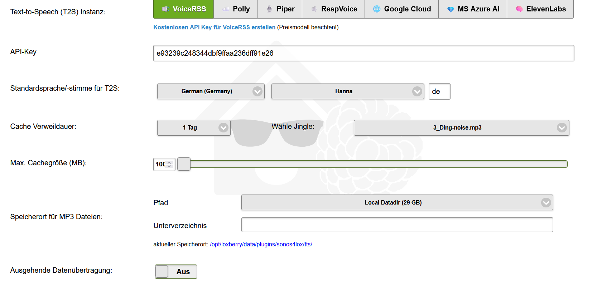This screenshot has width=602, height=282.
Task: Expand the 3_Ding-noise.mp3 jingle dropdown
Action: pos(462,128)
